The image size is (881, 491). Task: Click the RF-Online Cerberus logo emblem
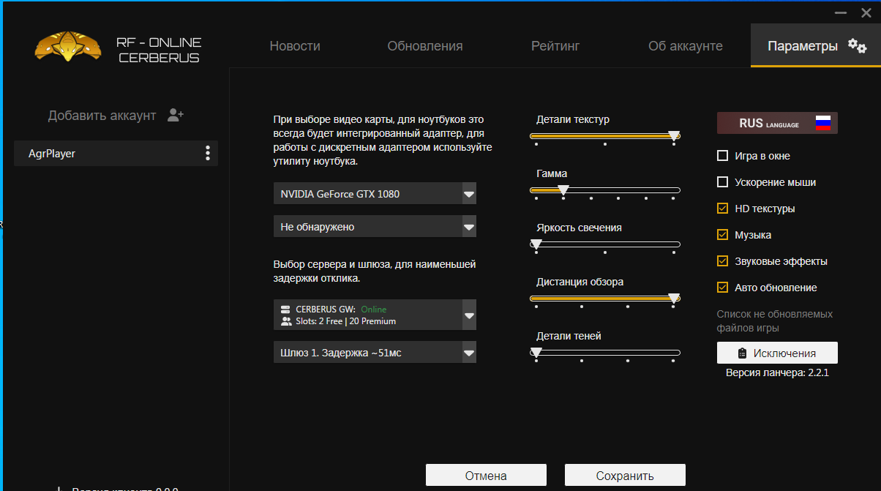point(69,46)
